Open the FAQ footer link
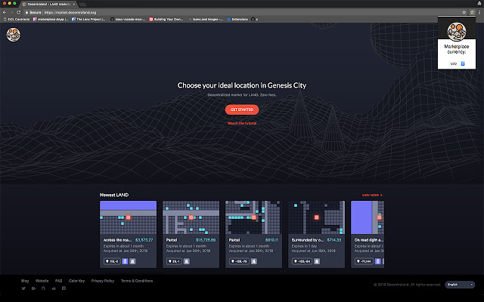Image resolution: width=484 pixels, height=302 pixels. [59, 281]
